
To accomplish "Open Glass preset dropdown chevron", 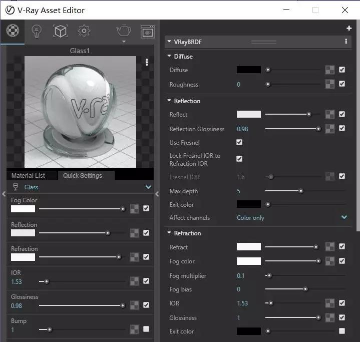I will [148, 187].
